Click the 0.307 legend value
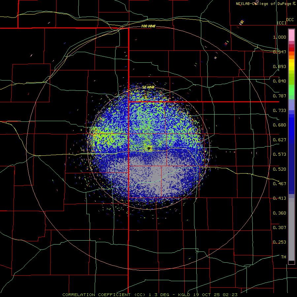The image size is (297, 297). point(280,228)
